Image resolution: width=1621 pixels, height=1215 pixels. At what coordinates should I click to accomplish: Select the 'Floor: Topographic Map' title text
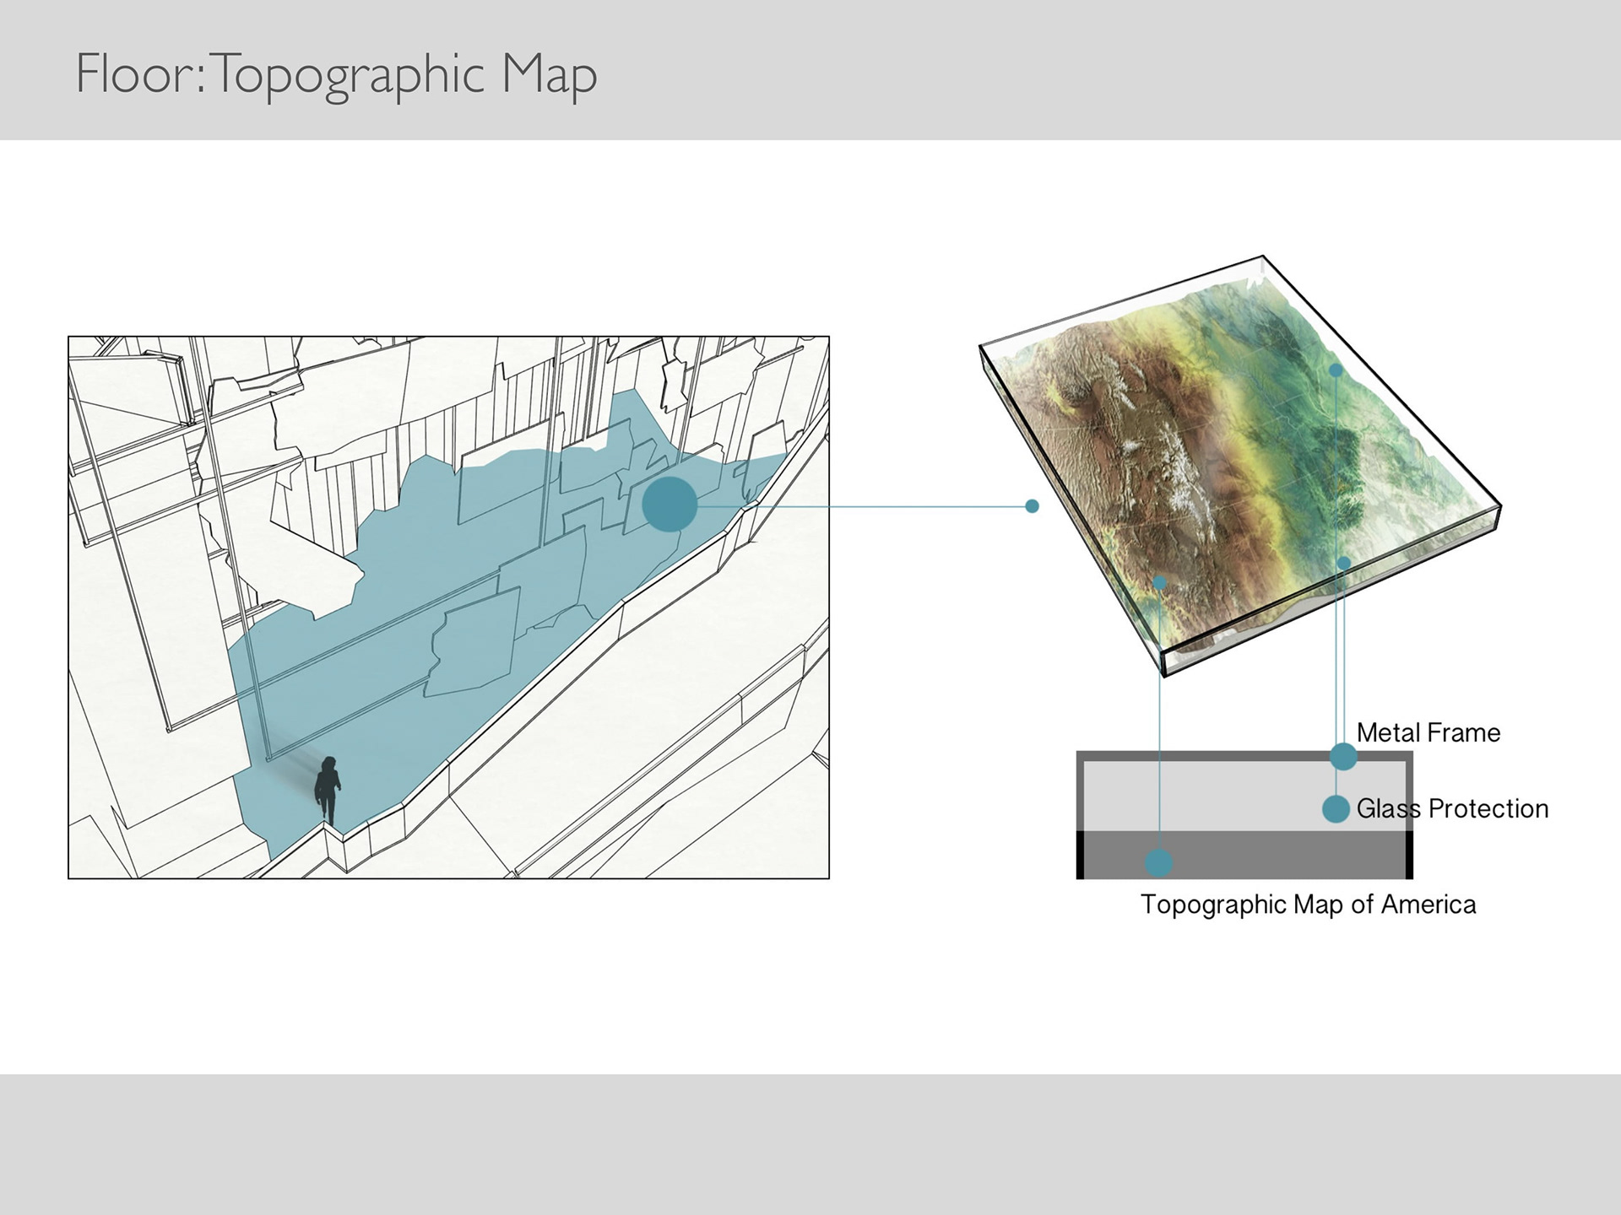pyautogui.click(x=336, y=74)
